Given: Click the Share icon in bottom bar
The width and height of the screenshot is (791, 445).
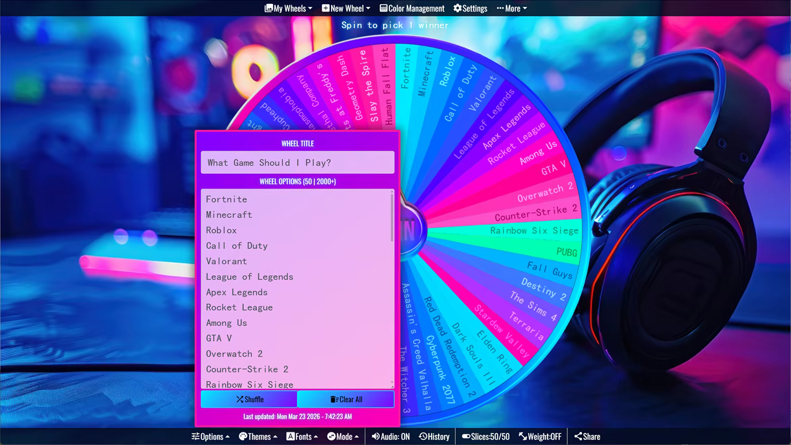Looking at the screenshot, I should (x=578, y=436).
